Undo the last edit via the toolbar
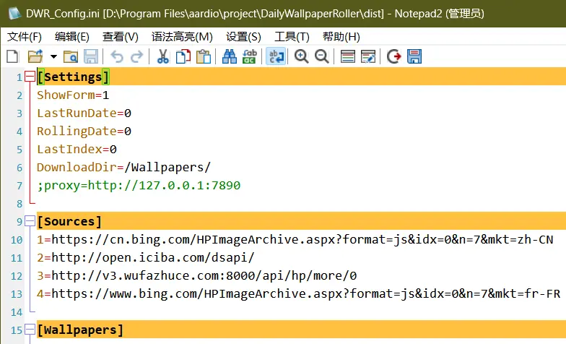Image resolution: width=566 pixels, height=344 pixels. tap(117, 56)
